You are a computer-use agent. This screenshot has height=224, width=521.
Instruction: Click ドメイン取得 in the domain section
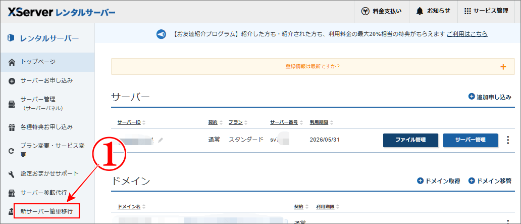click(439, 181)
